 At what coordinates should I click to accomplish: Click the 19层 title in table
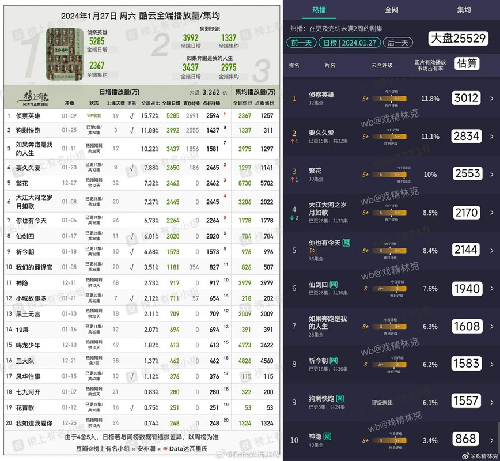[x=22, y=330]
